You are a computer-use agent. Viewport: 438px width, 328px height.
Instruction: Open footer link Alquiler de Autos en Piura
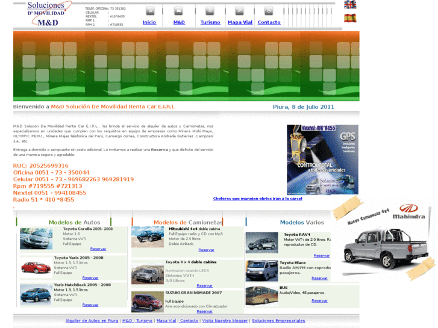click(x=92, y=321)
